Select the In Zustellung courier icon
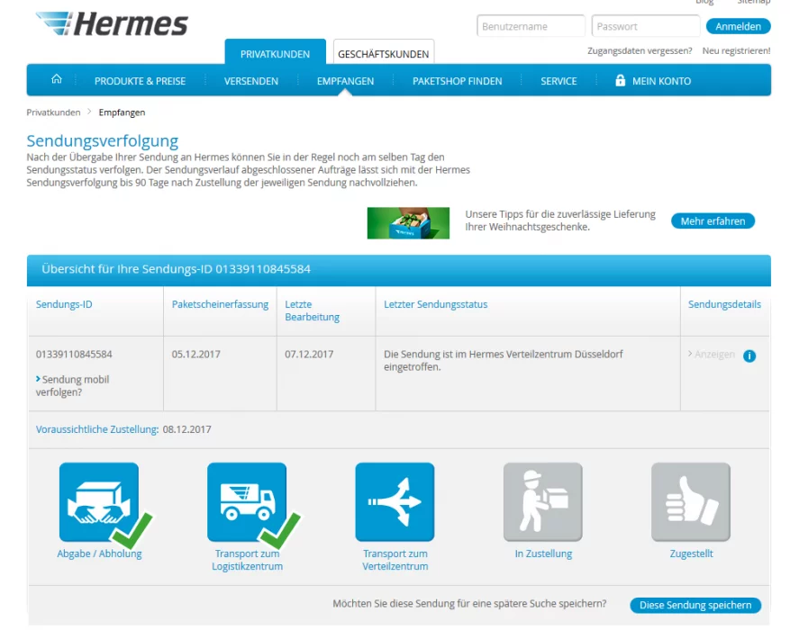This screenshot has width=790, height=630. pyautogui.click(x=543, y=502)
